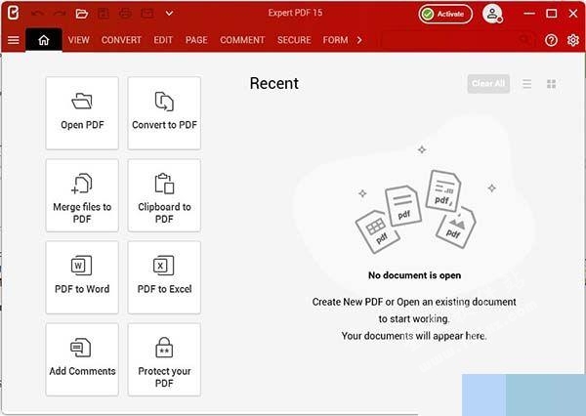Switch to the COMMENT tab
Image resolution: width=586 pixels, height=416 pixels.
pos(242,40)
